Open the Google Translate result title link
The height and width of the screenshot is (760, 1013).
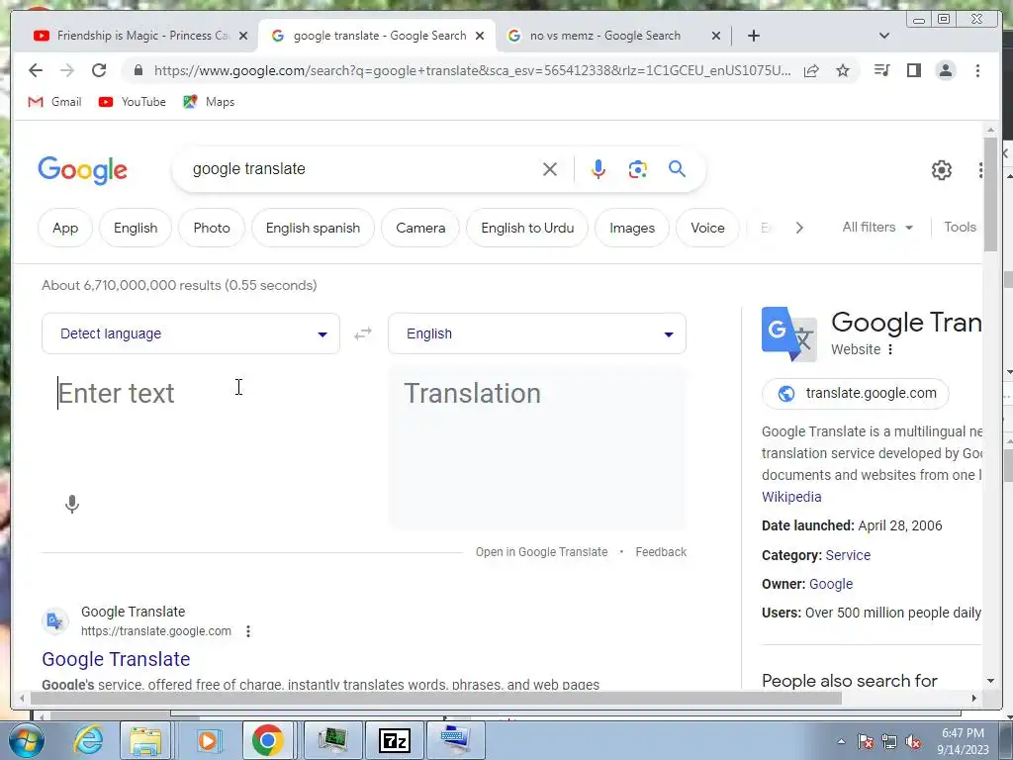(116, 659)
